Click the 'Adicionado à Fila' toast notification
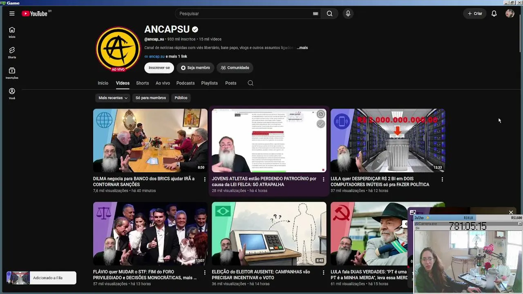The width and height of the screenshot is (523, 294). click(41, 278)
